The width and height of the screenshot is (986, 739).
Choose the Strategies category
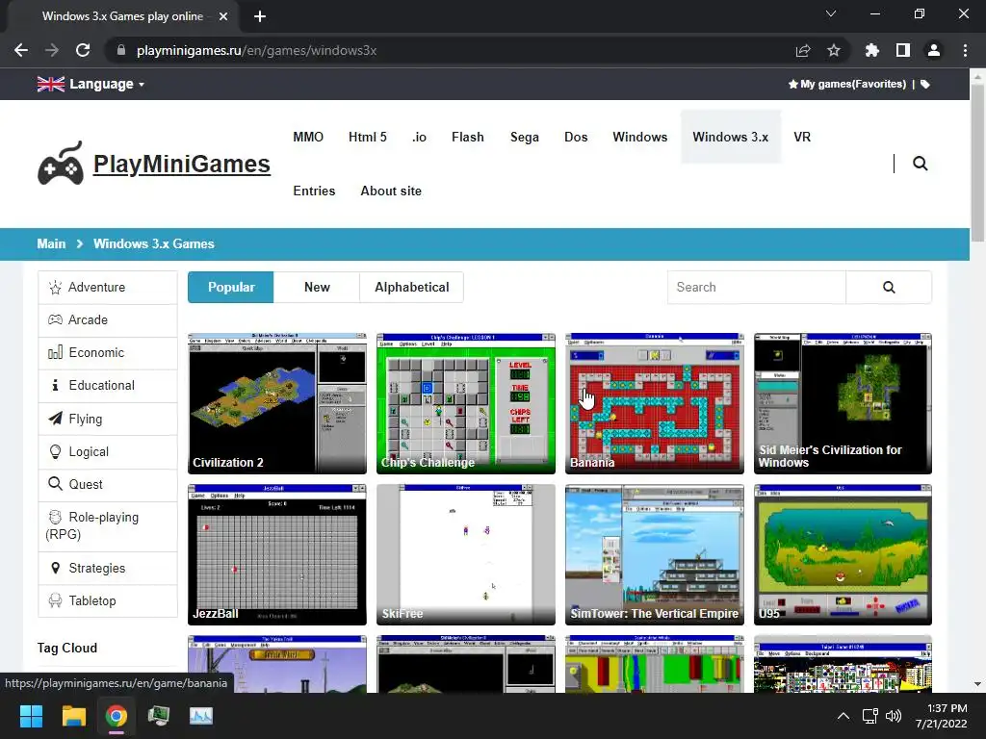(108, 568)
